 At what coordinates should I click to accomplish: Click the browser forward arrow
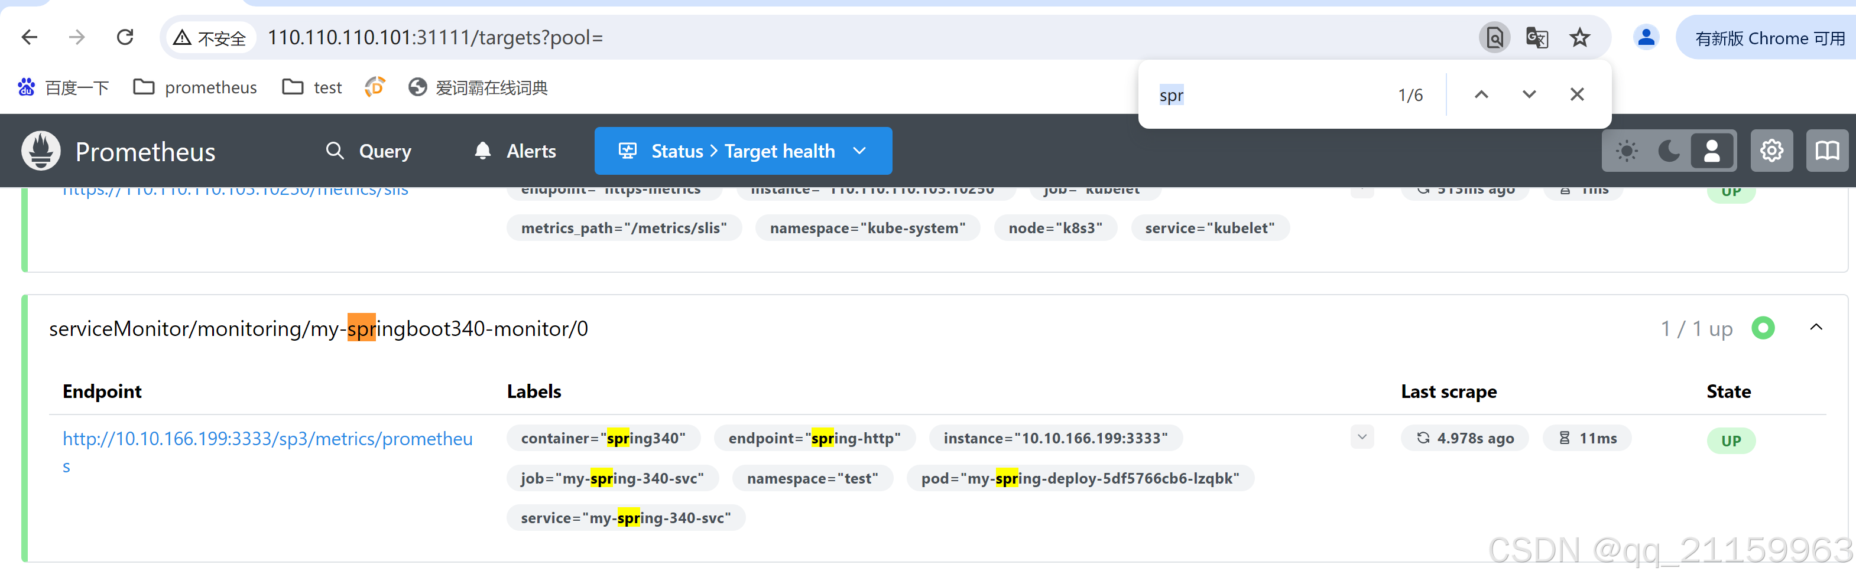[x=77, y=37]
